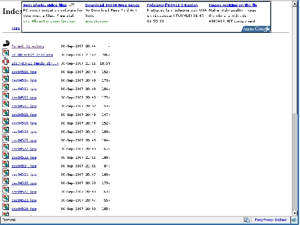Click the AllwaySync.com/promo green URL
The image size is (300, 225).
(49, 21)
